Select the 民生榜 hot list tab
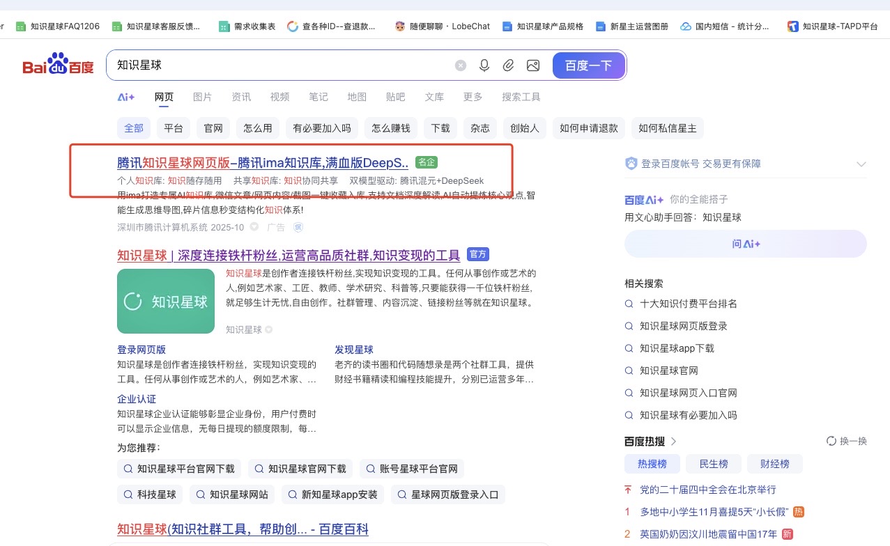The width and height of the screenshot is (890, 546). [x=713, y=464]
